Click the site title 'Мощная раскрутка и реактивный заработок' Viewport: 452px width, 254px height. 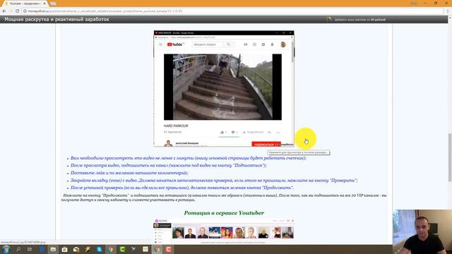(x=56, y=19)
